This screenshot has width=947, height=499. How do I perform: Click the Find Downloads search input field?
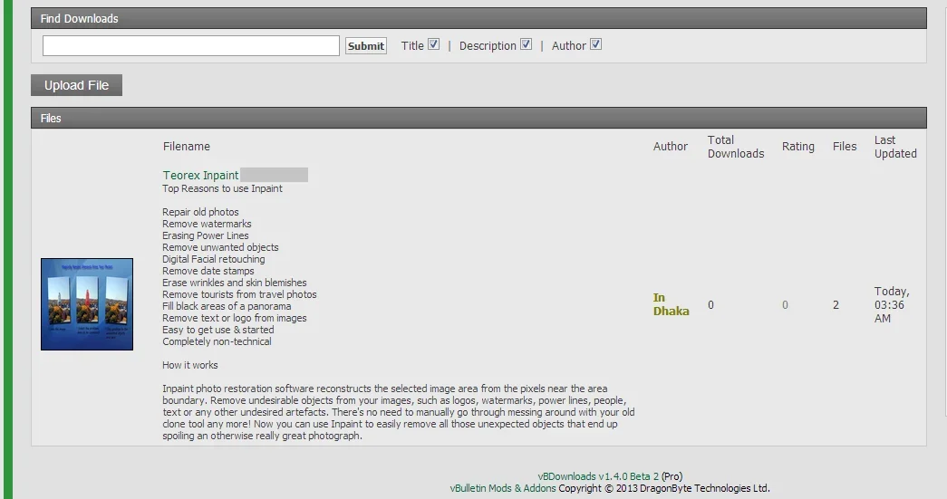pyautogui.click(x=191, y=46)
